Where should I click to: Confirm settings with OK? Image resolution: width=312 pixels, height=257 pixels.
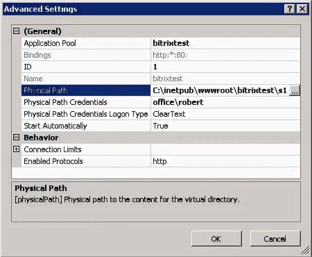pos(216,239)
